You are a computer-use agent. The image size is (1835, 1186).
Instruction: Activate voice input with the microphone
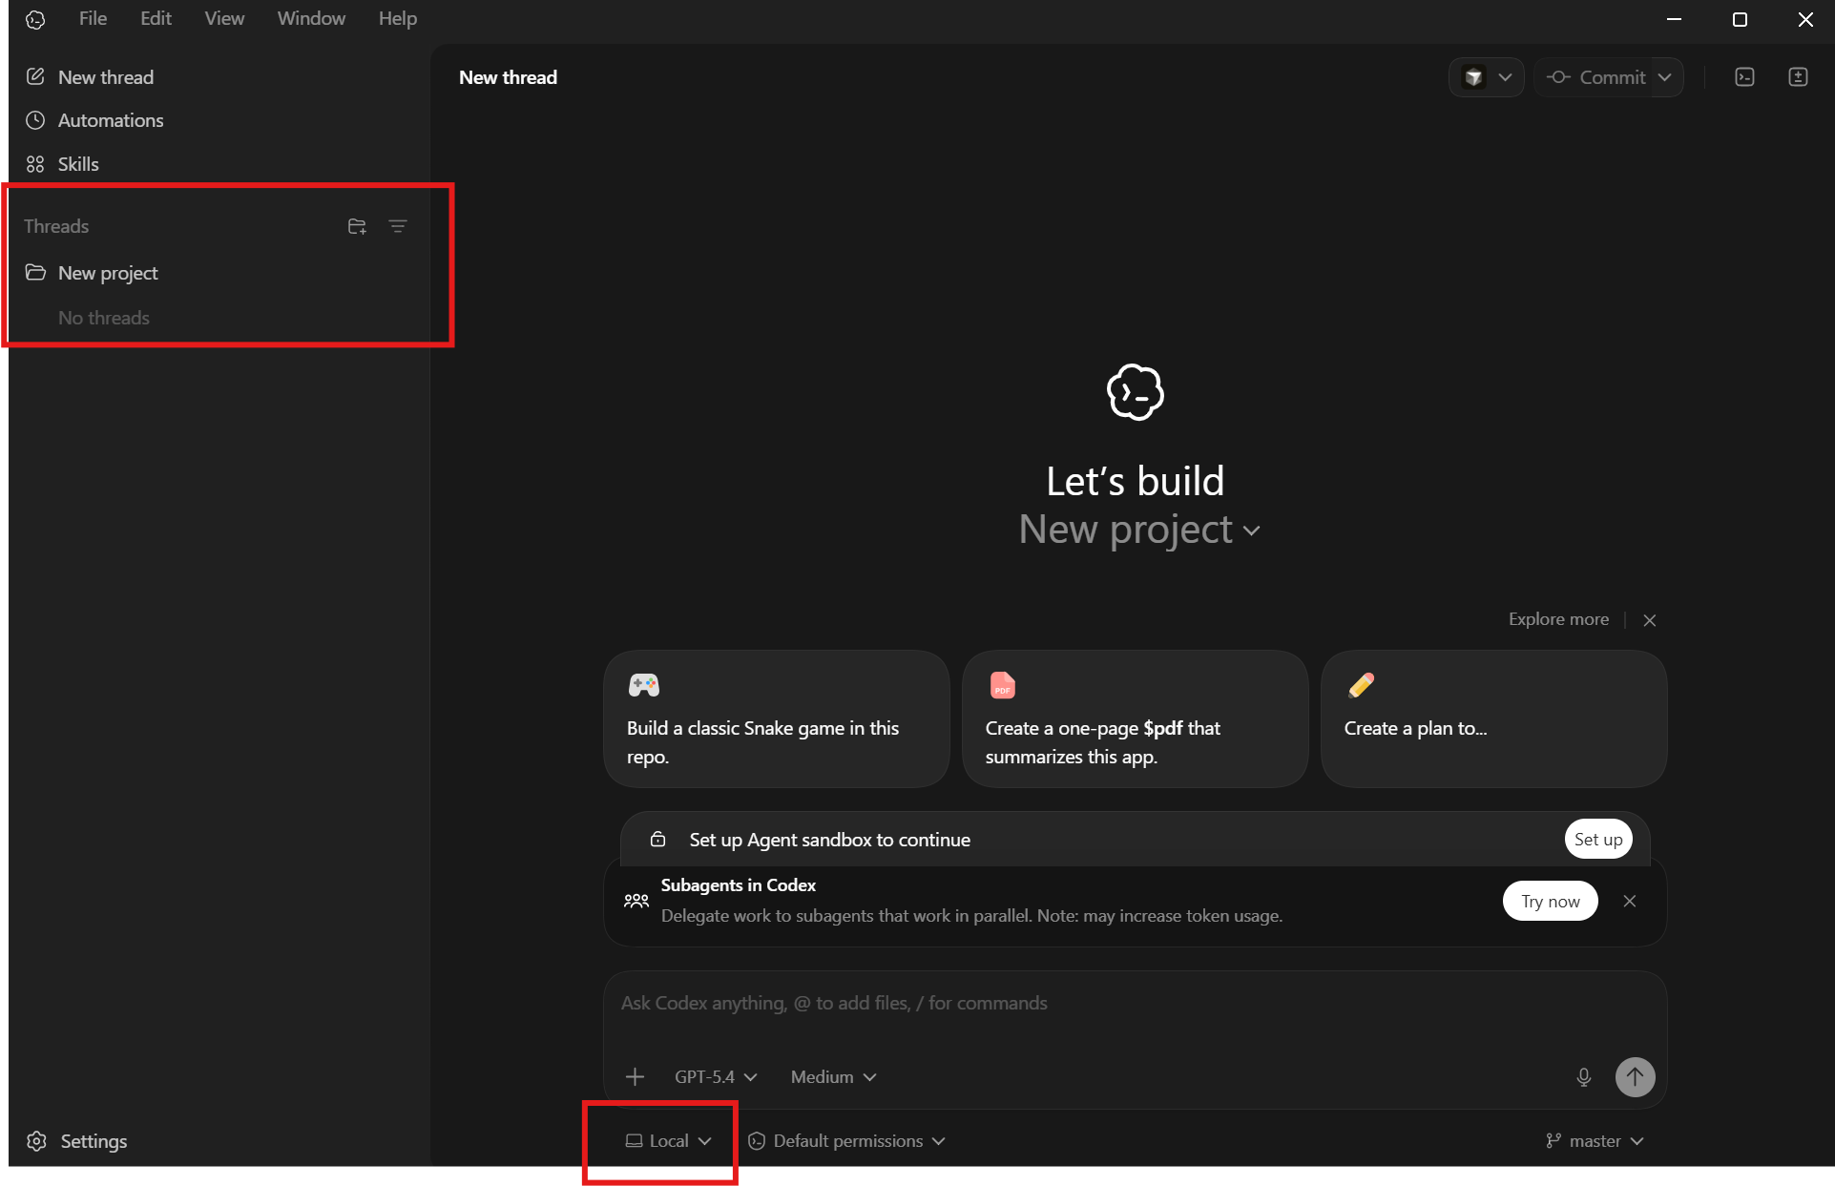1583,1077
